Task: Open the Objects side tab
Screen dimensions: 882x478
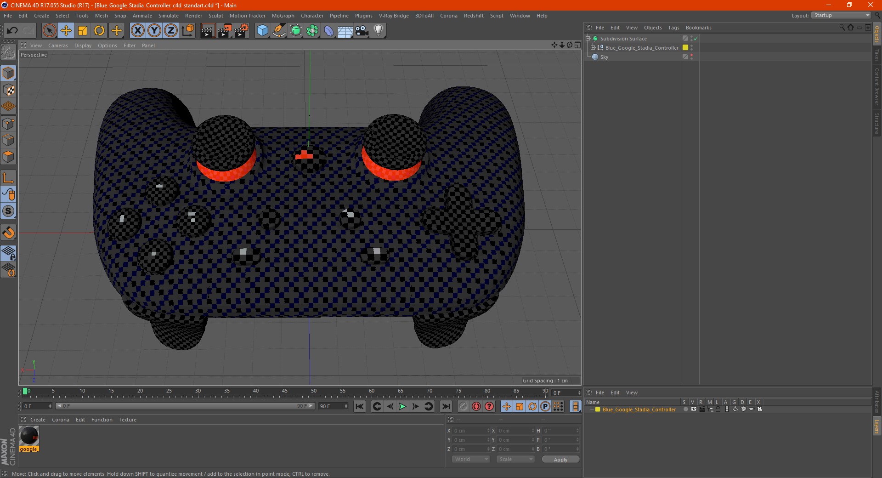Action: tap(877, 34)
